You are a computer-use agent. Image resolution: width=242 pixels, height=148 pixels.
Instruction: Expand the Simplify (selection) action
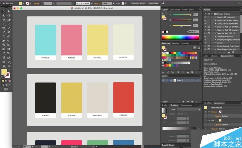(215, 36)
